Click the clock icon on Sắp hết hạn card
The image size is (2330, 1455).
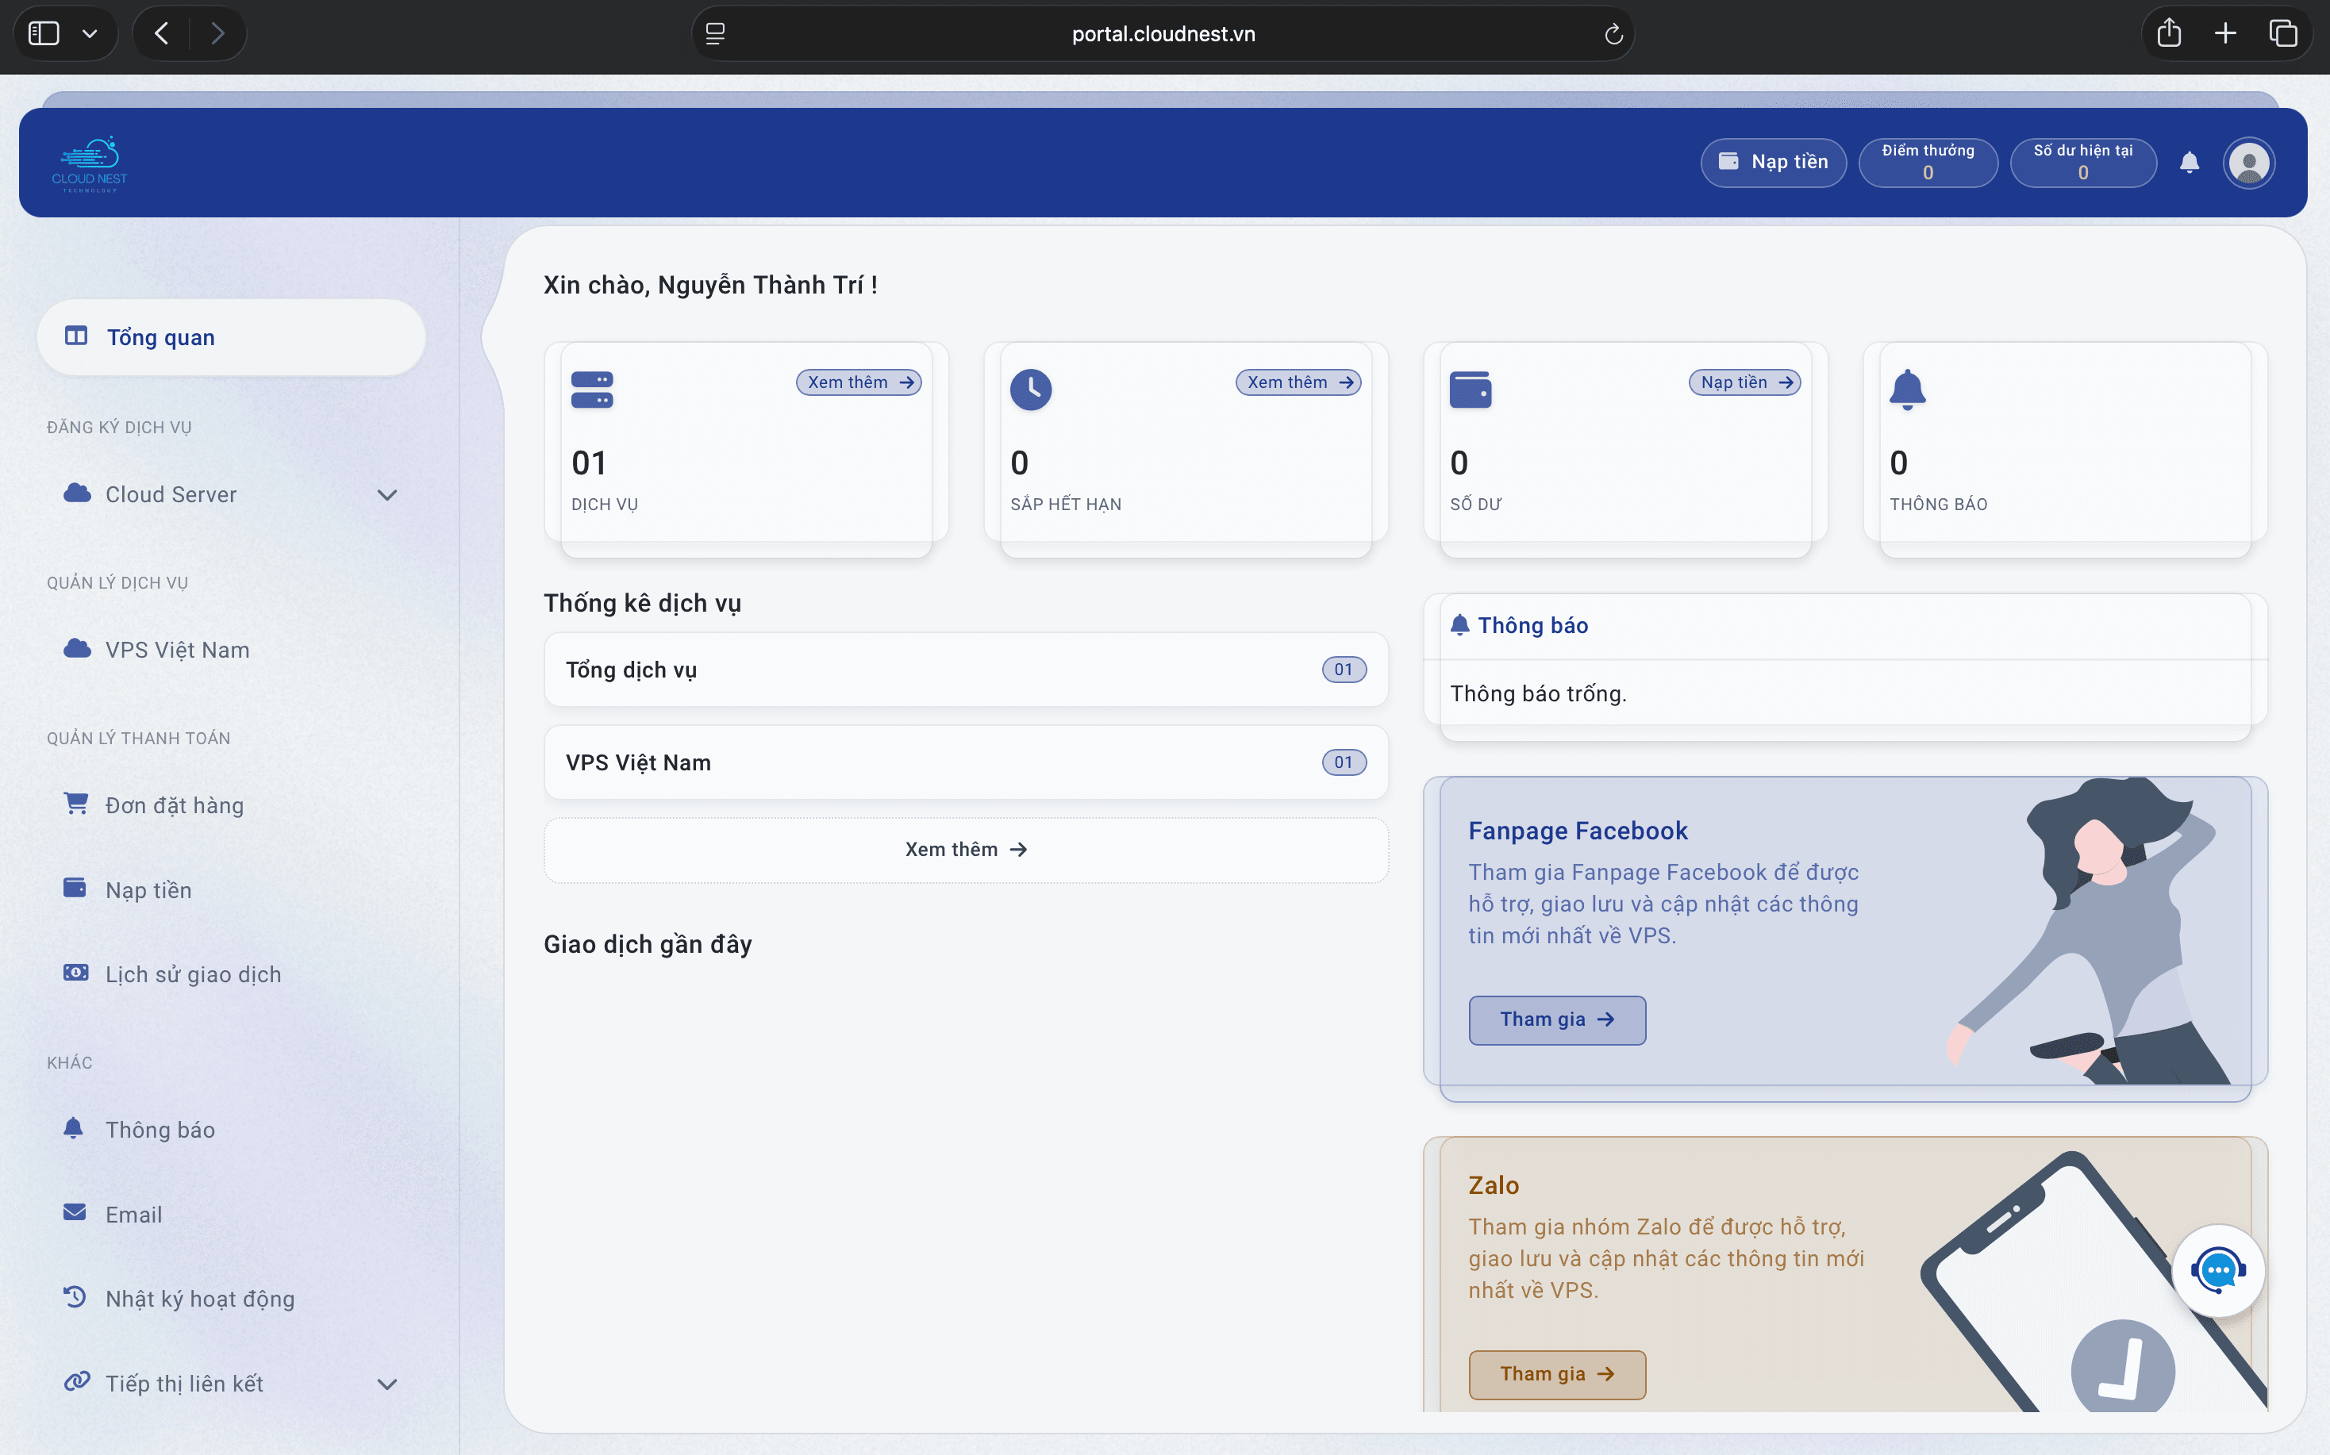tap(1031, 389)
